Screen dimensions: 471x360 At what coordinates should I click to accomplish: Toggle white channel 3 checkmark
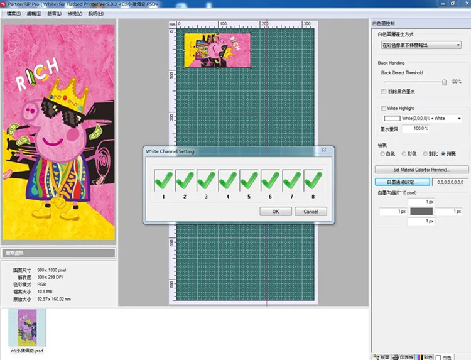click(x=206, y=180)
